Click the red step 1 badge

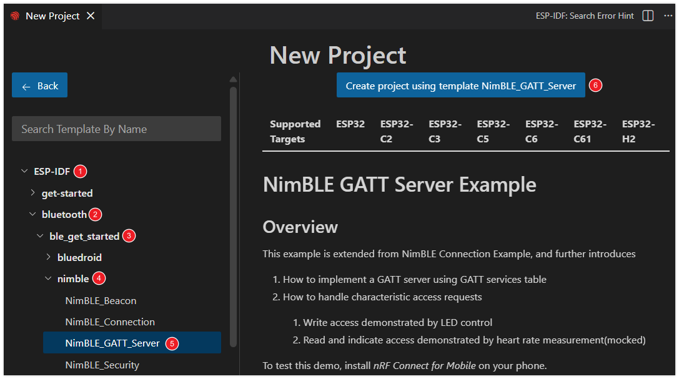point(81,171)
